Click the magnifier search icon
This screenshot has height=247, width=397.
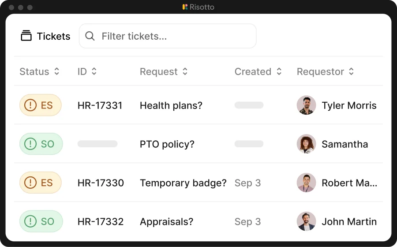tap(90, 36)
